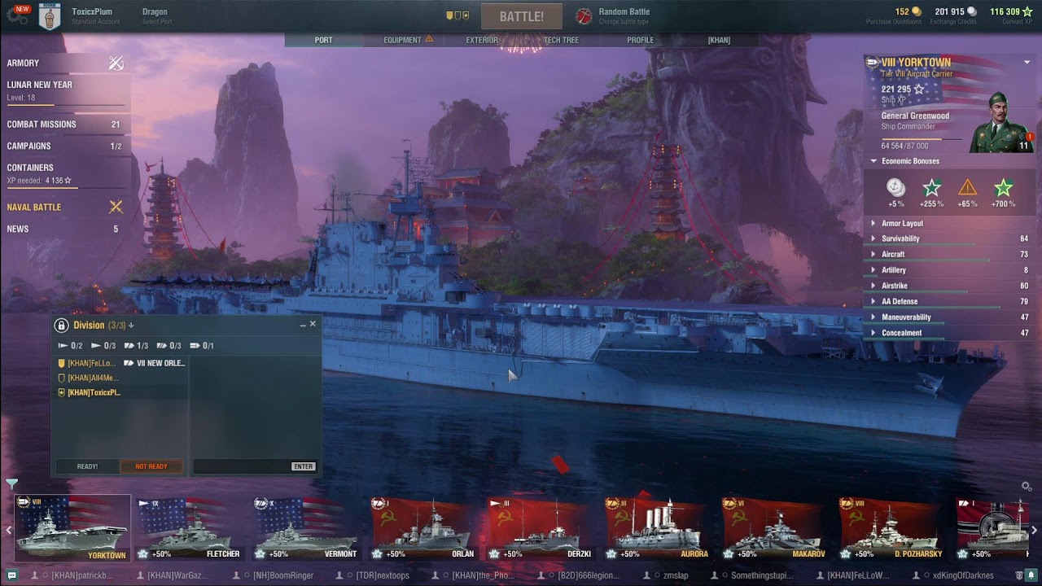Screen dimensions: 1042x586
Task: Select the D. Pozharsky ship thumbnail
Action: (x=892, y=527)
